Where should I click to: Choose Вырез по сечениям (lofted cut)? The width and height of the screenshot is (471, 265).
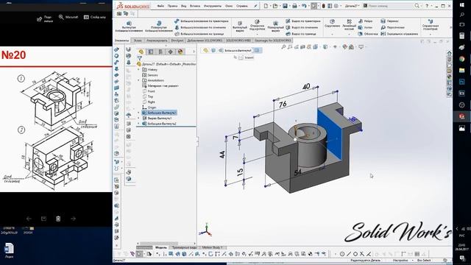(302, 27)
